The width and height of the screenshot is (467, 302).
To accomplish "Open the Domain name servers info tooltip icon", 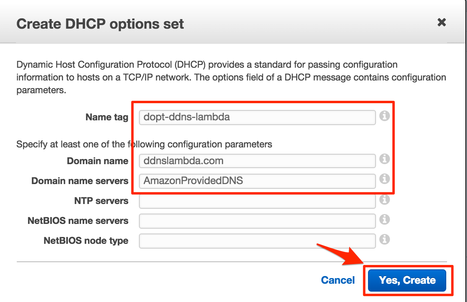I will pos(384,179).
